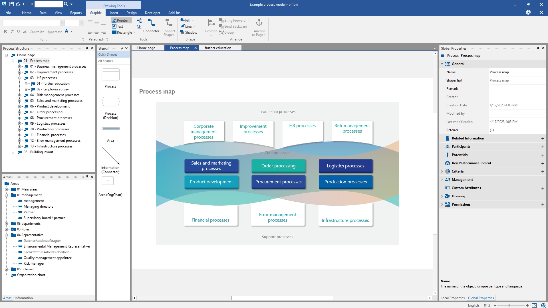Image resolution: width=548 pixels, height=308 pixels.
Task: Open the Insert ribbon tab
Action: click(114, 13)
